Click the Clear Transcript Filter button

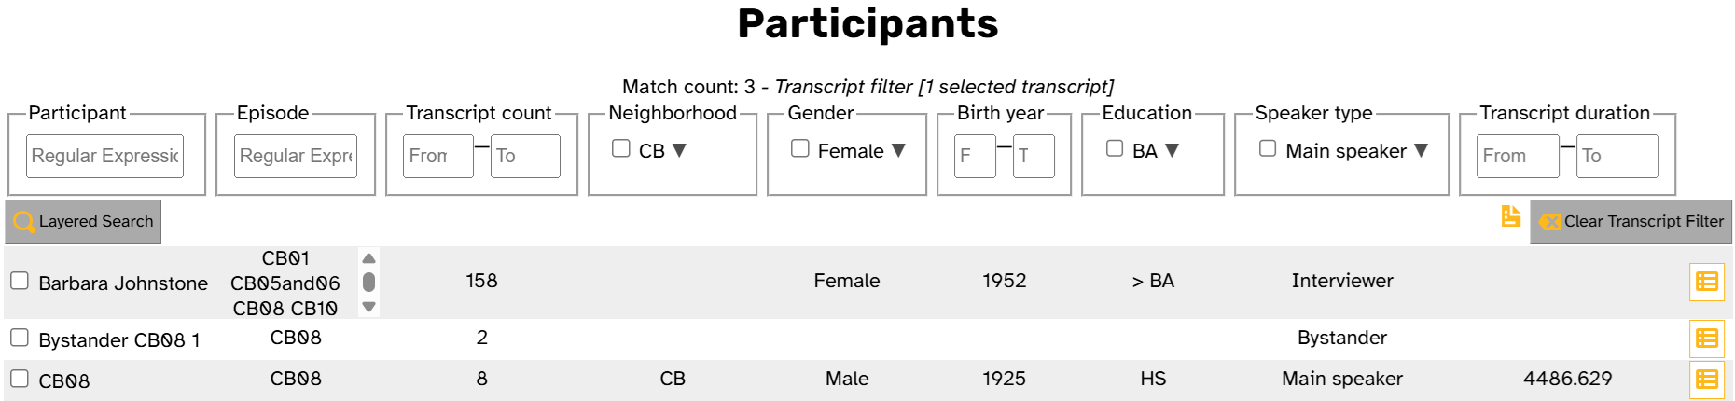[1631, 222]
